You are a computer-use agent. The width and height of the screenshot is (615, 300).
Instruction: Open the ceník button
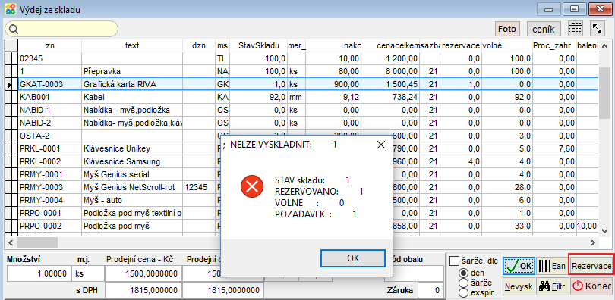click(x=543, y=29)
